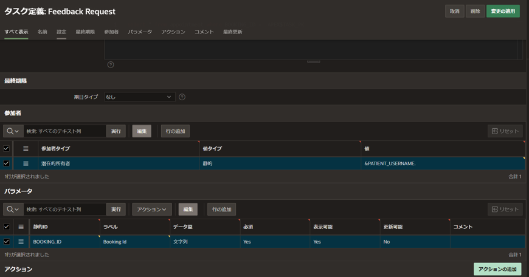Click the 更新可能 column header
This screenshot has height=277, width=529.
(x=415, y=227)
